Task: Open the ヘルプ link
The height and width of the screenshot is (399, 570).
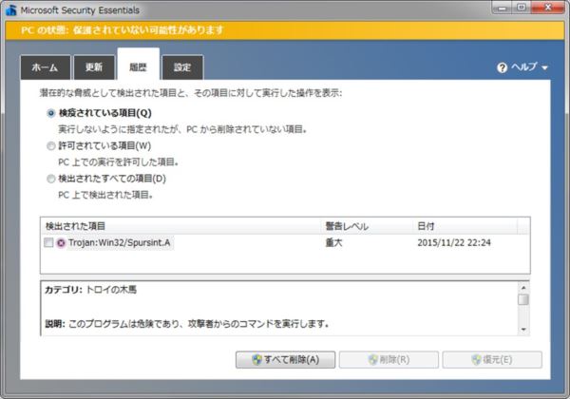Action: [x=523, y=66]
